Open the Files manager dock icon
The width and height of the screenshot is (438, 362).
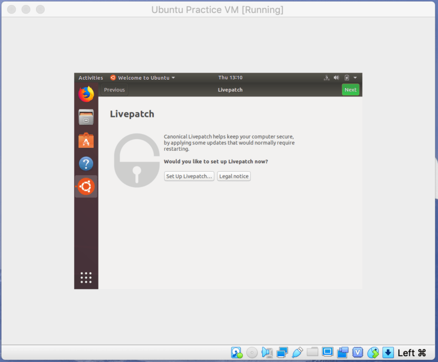[86, 117]
